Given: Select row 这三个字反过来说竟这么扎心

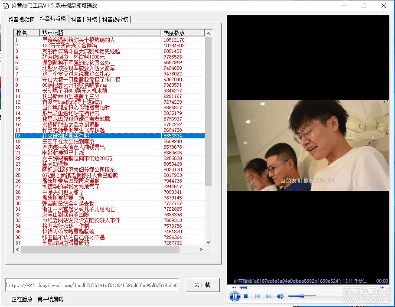Looking at the screenshot, I should 109,74.
